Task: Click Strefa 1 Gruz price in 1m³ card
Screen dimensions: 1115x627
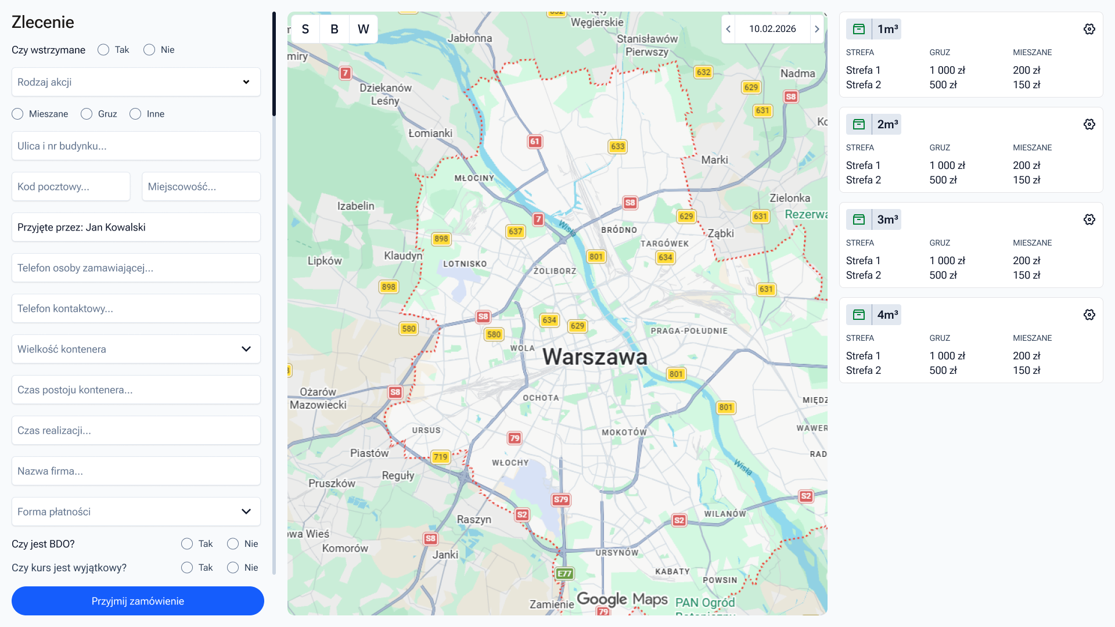Action: tap(947, 70)
